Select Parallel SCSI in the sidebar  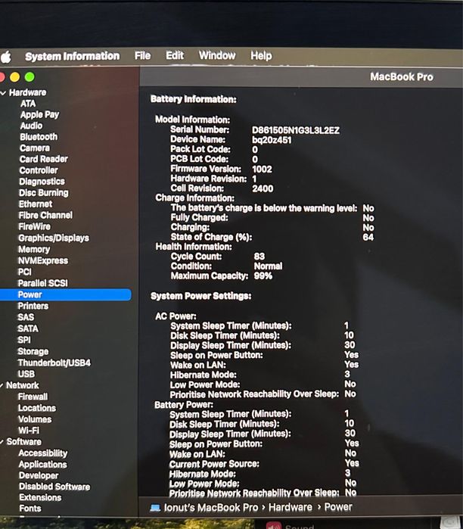point(43,283)
